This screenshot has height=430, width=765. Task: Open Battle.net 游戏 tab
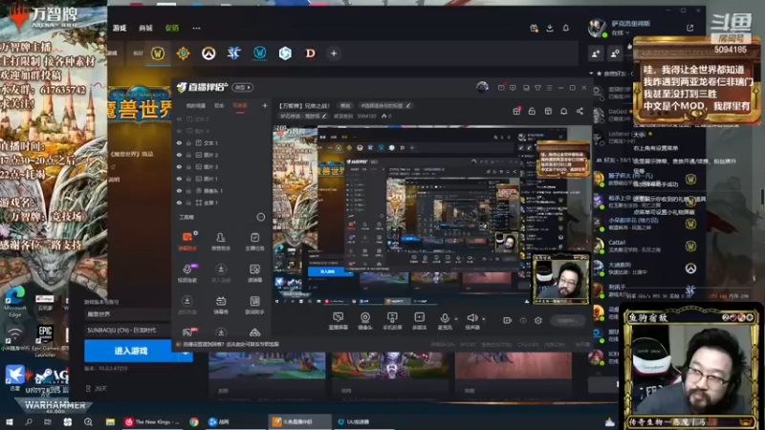point(120,28)
